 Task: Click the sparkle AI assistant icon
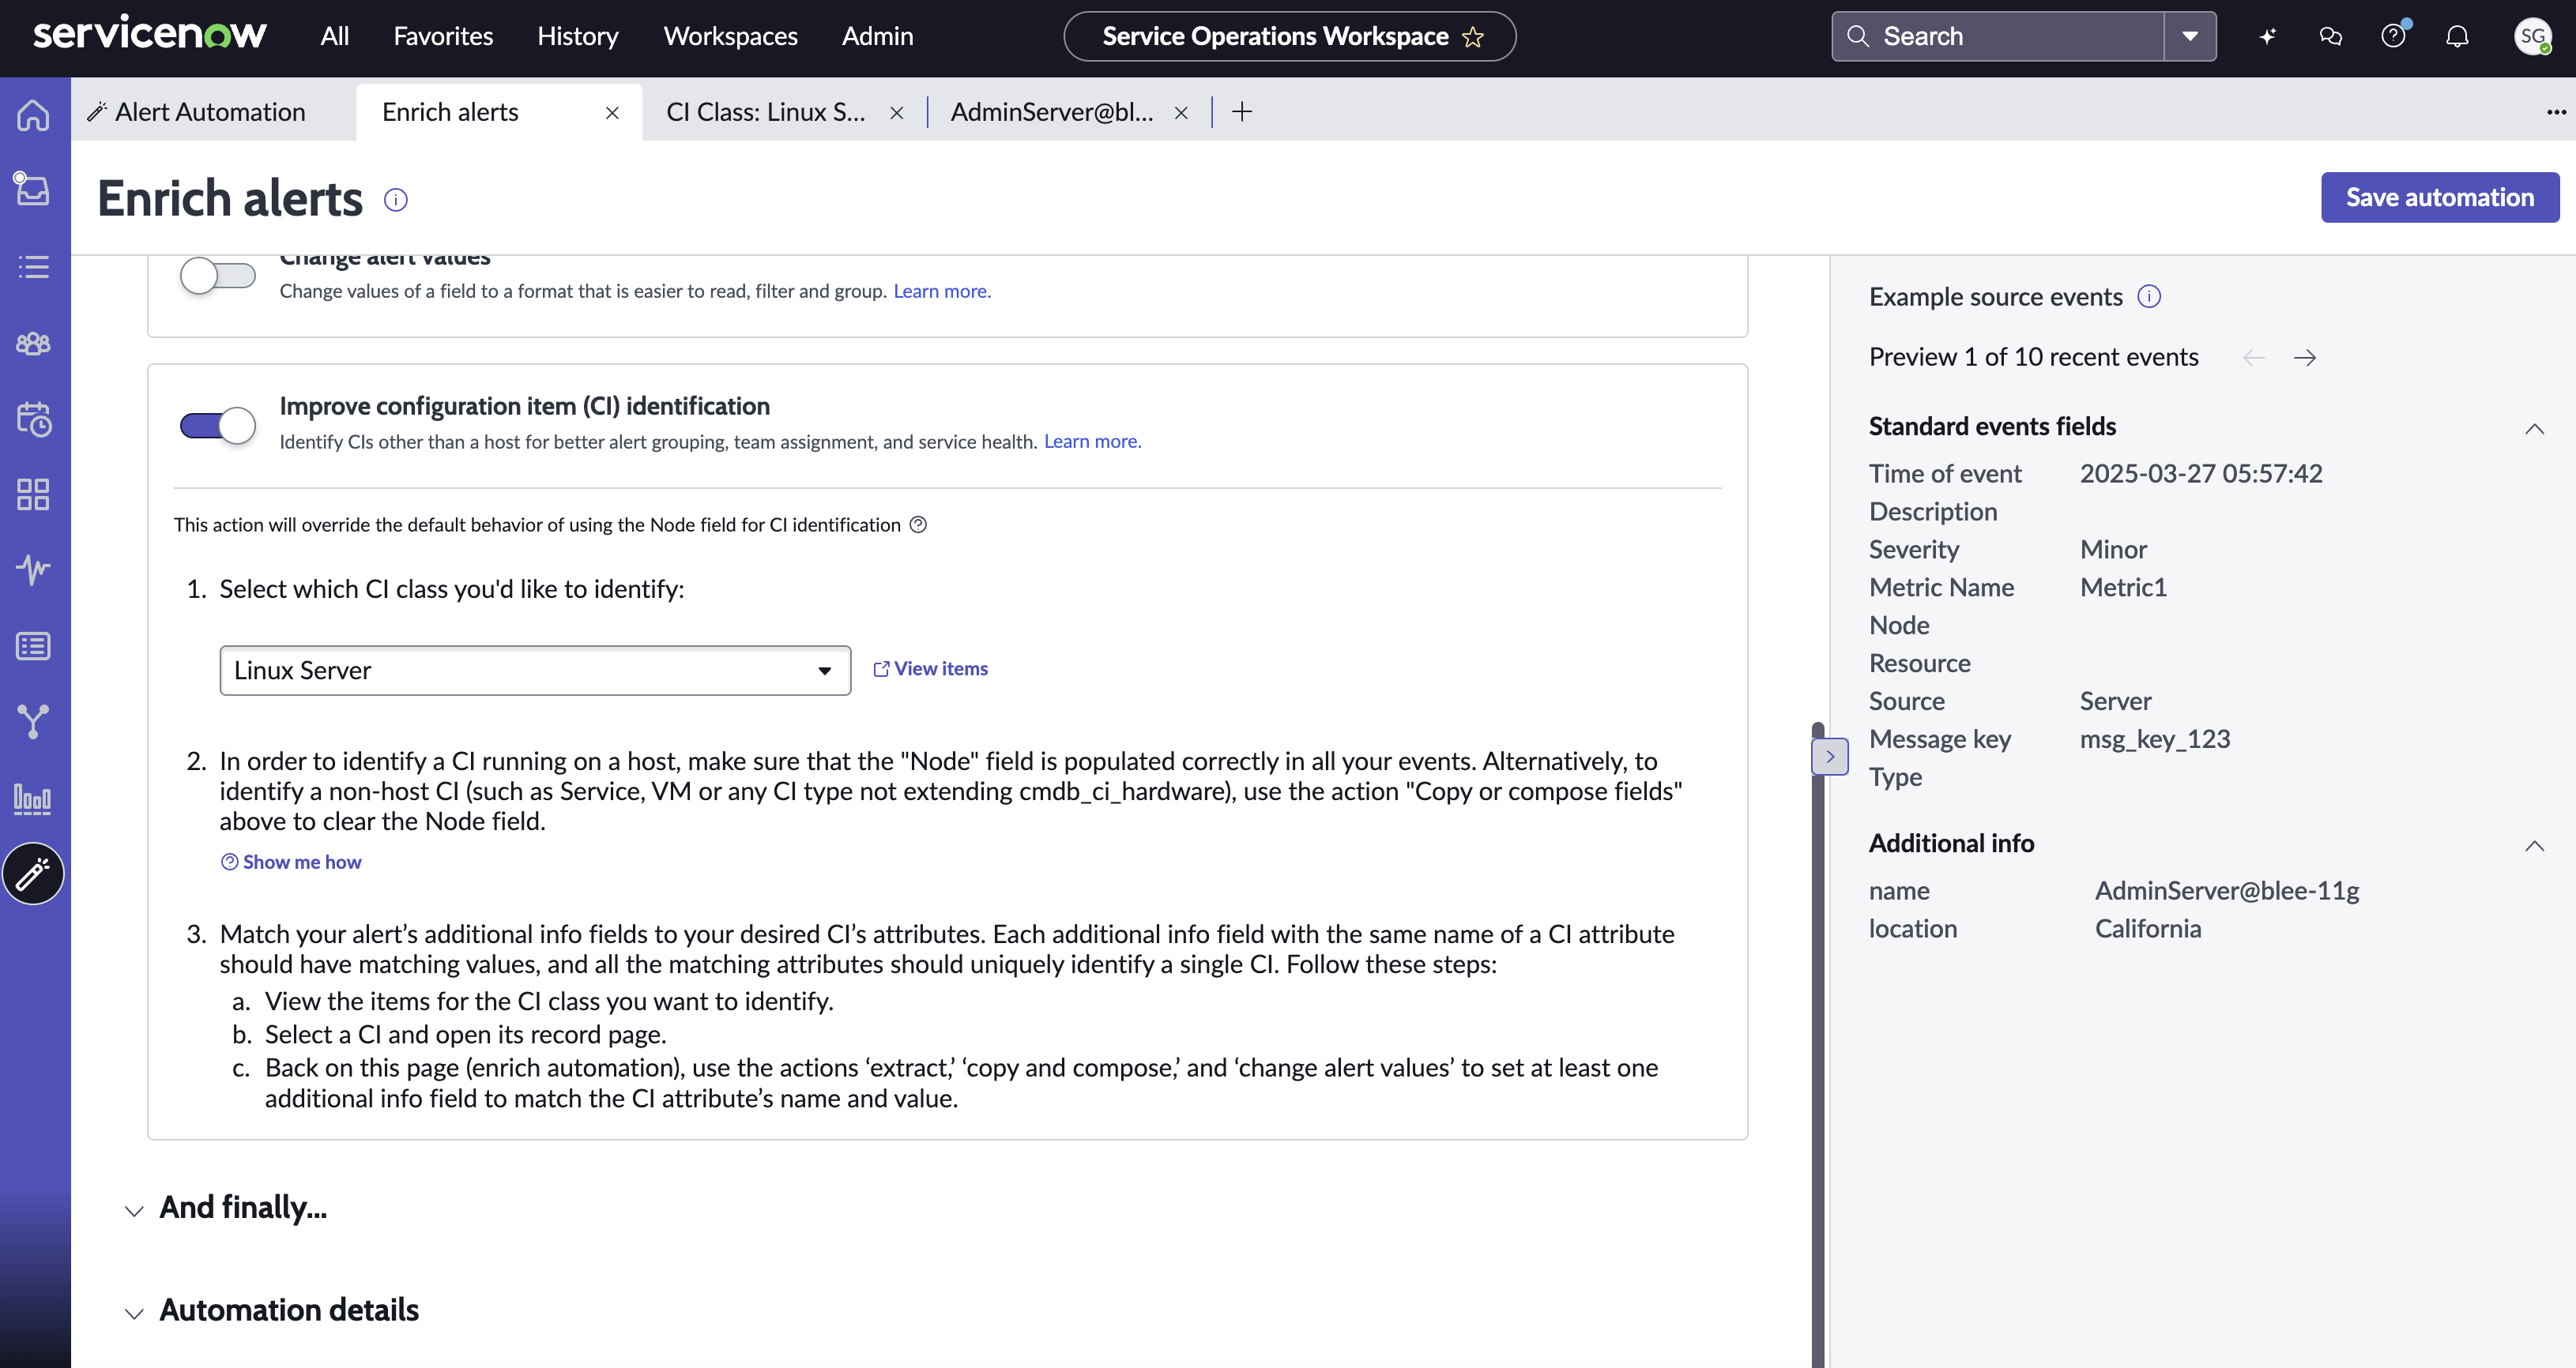point(2267,37)
